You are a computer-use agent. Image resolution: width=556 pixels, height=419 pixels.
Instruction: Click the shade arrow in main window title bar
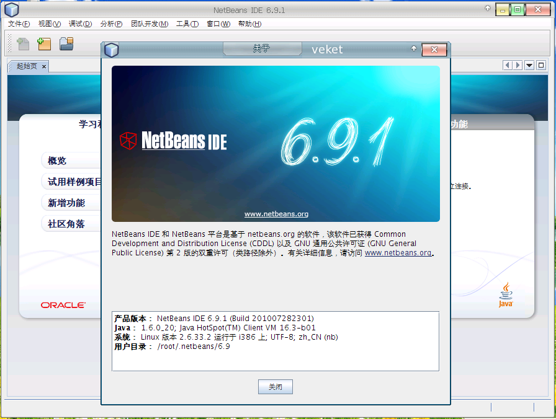[488, 8]
